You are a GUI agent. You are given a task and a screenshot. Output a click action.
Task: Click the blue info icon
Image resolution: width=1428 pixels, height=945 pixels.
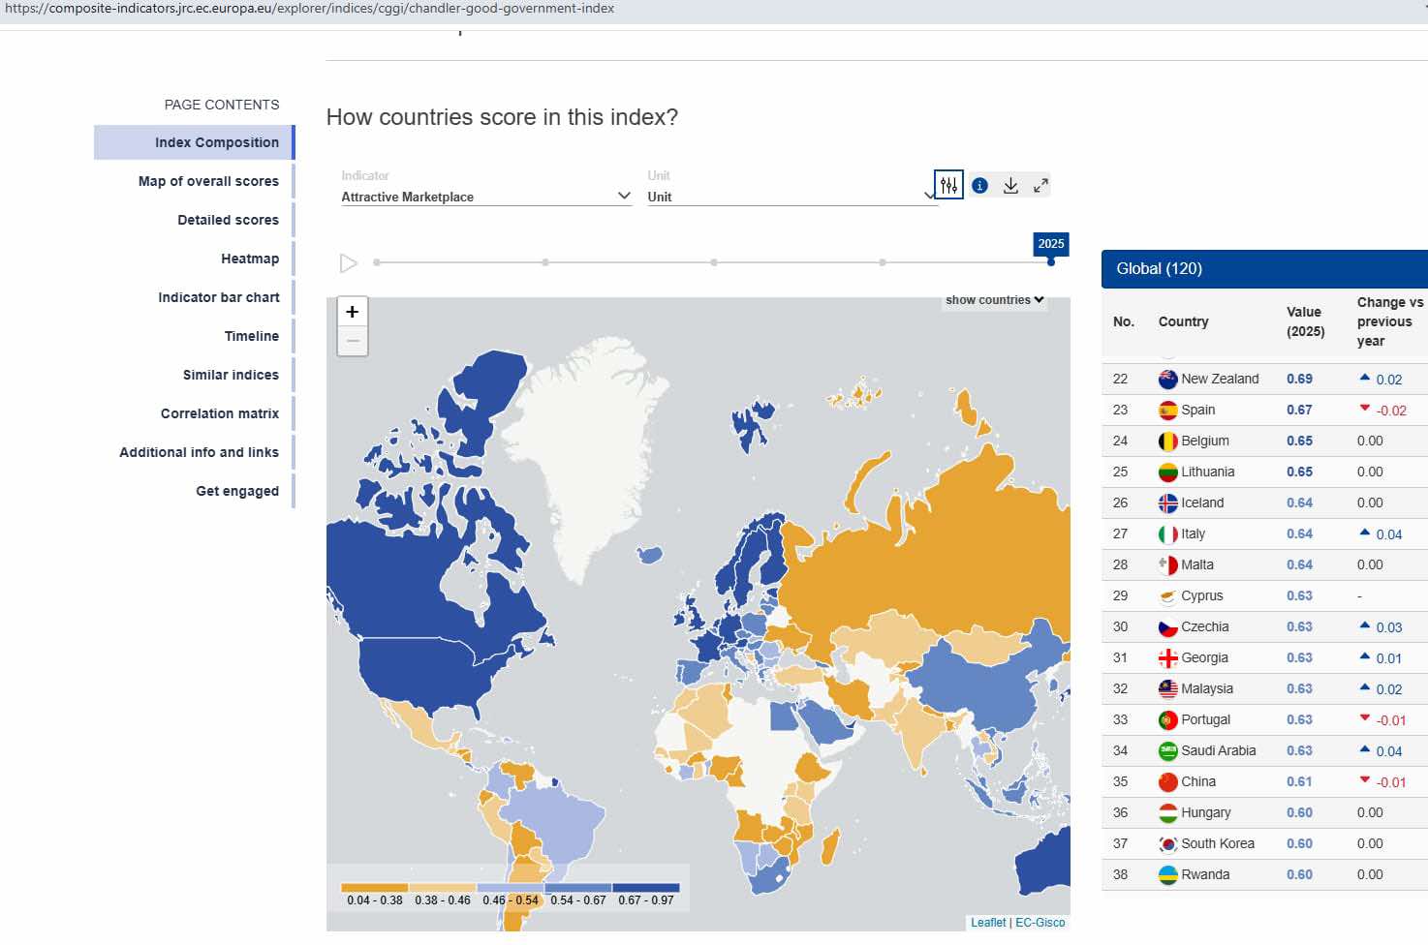tap(979, 186)
